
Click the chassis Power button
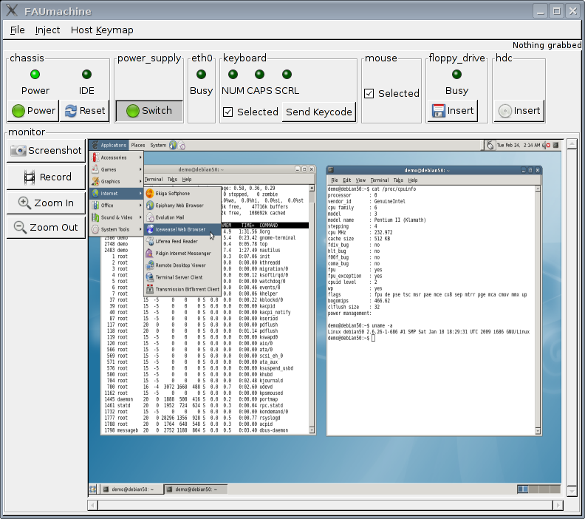pos(34,111)
